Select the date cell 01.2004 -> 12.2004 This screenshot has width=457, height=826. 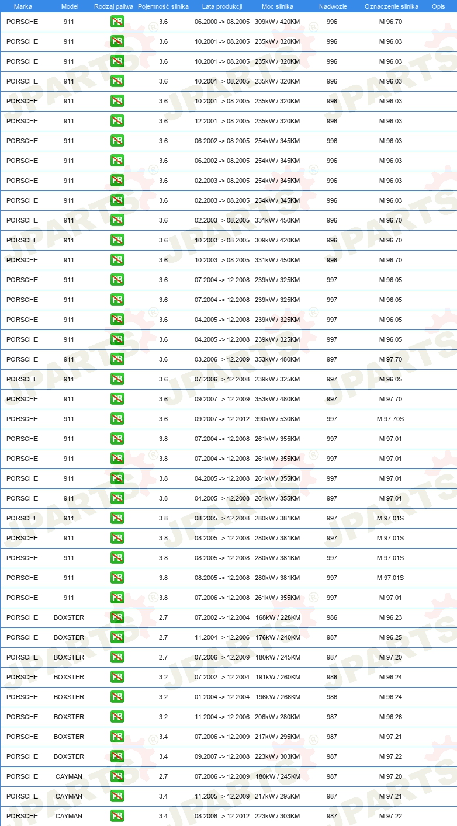coord(222,697)
